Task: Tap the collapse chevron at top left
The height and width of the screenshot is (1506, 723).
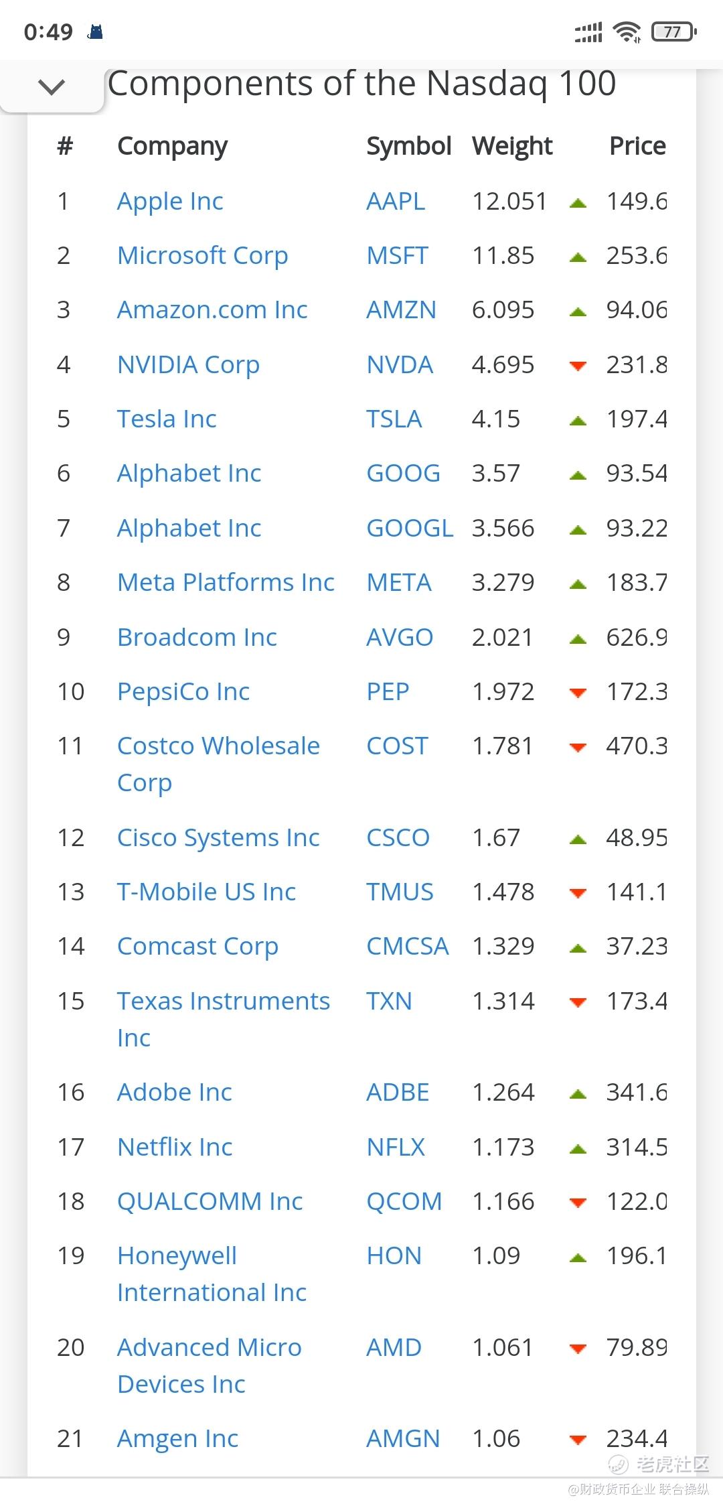Action: [x=52, y=86]
